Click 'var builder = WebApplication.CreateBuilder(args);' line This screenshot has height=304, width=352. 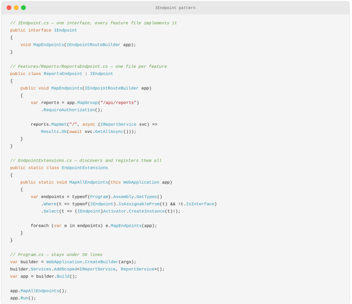coord(73,262)
